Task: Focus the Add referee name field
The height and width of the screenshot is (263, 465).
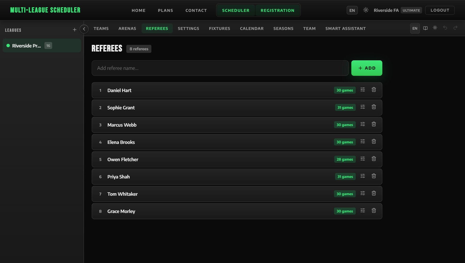Action: coord(220,68)
